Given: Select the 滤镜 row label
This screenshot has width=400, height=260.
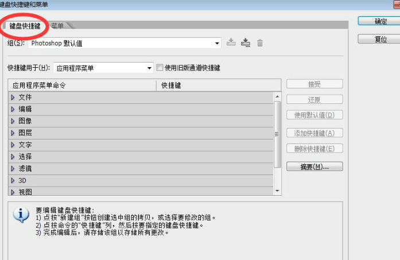Looking at the screenshot, I should tap(25, 168).
